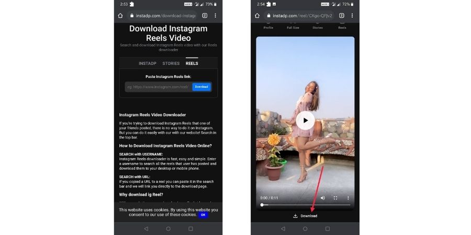Tap the Android home circle on the right phone
Viewport: 471px width, 235px height.
click(305, 228)
